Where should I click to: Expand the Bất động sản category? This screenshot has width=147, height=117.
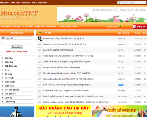[2, 66]
